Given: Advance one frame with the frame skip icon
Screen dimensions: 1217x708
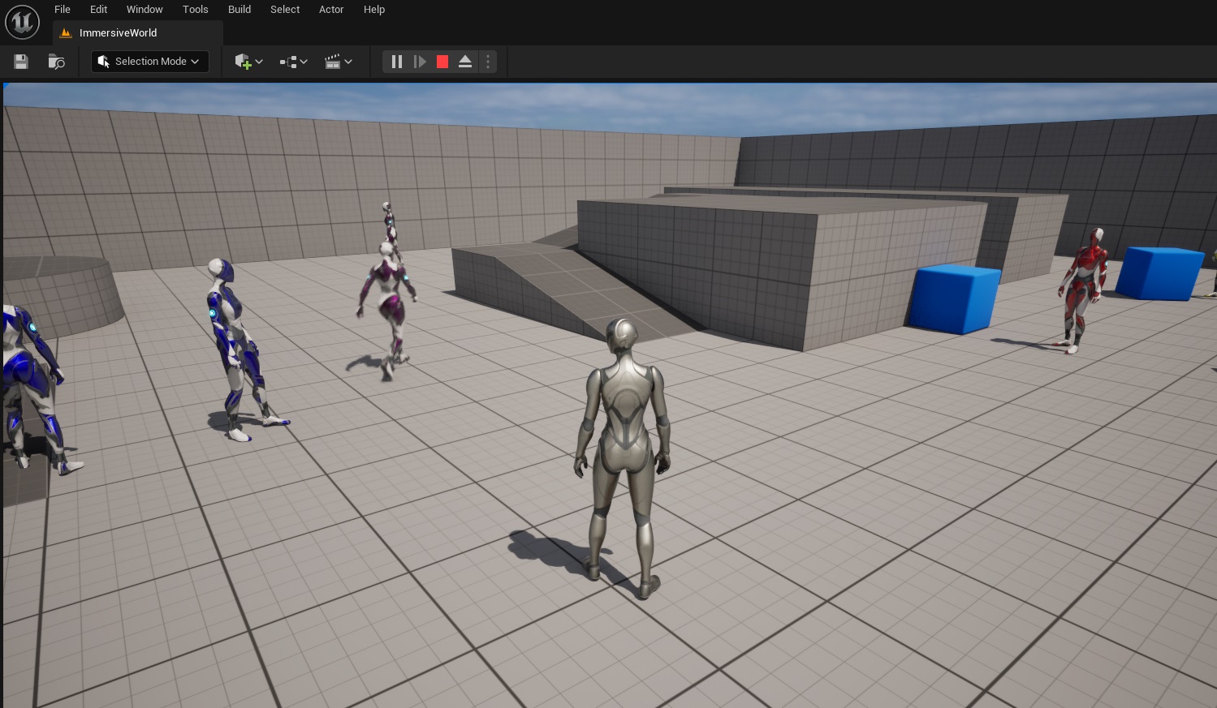Looking at the screenshot, I should [x=420, y=62].
